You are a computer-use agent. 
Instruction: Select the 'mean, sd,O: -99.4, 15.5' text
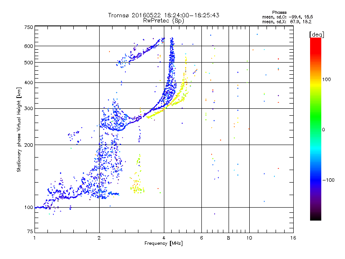point(287,17)
